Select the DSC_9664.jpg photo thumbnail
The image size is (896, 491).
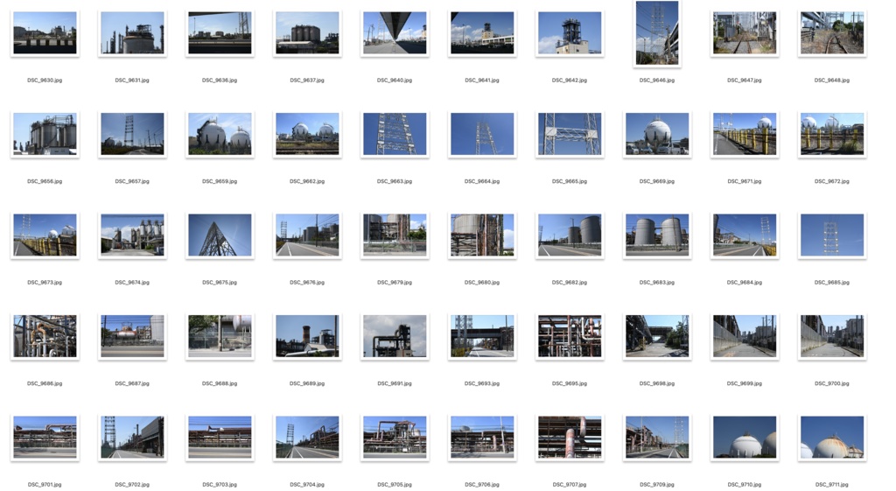[482, 134]
